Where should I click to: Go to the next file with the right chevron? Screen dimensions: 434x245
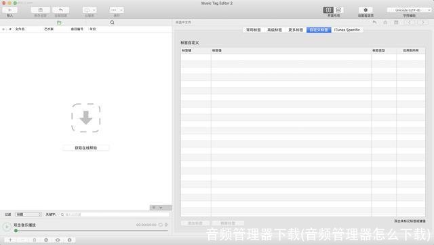[423, 22]
